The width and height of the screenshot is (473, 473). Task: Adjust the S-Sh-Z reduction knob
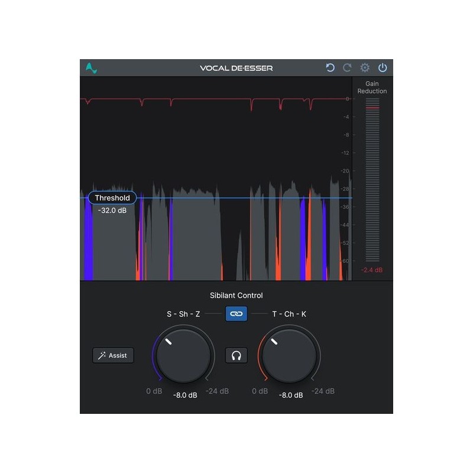[183, 355]
